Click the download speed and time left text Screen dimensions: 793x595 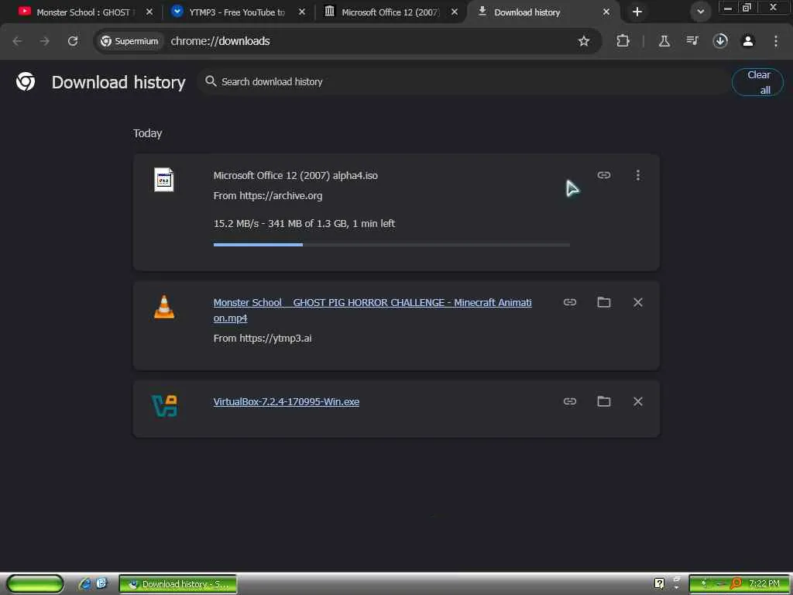304,224
